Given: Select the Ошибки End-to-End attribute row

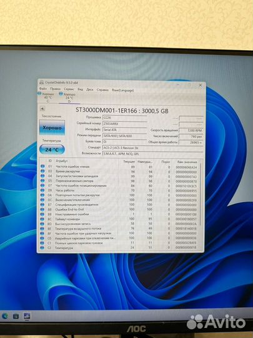Looking at the screenshot, I should pyautogui.click(x=119, y=210).
